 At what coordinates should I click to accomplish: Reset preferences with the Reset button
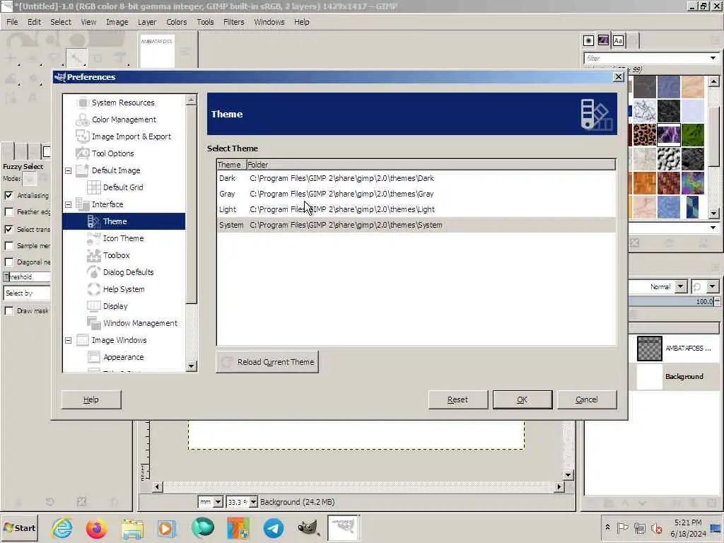457,400
